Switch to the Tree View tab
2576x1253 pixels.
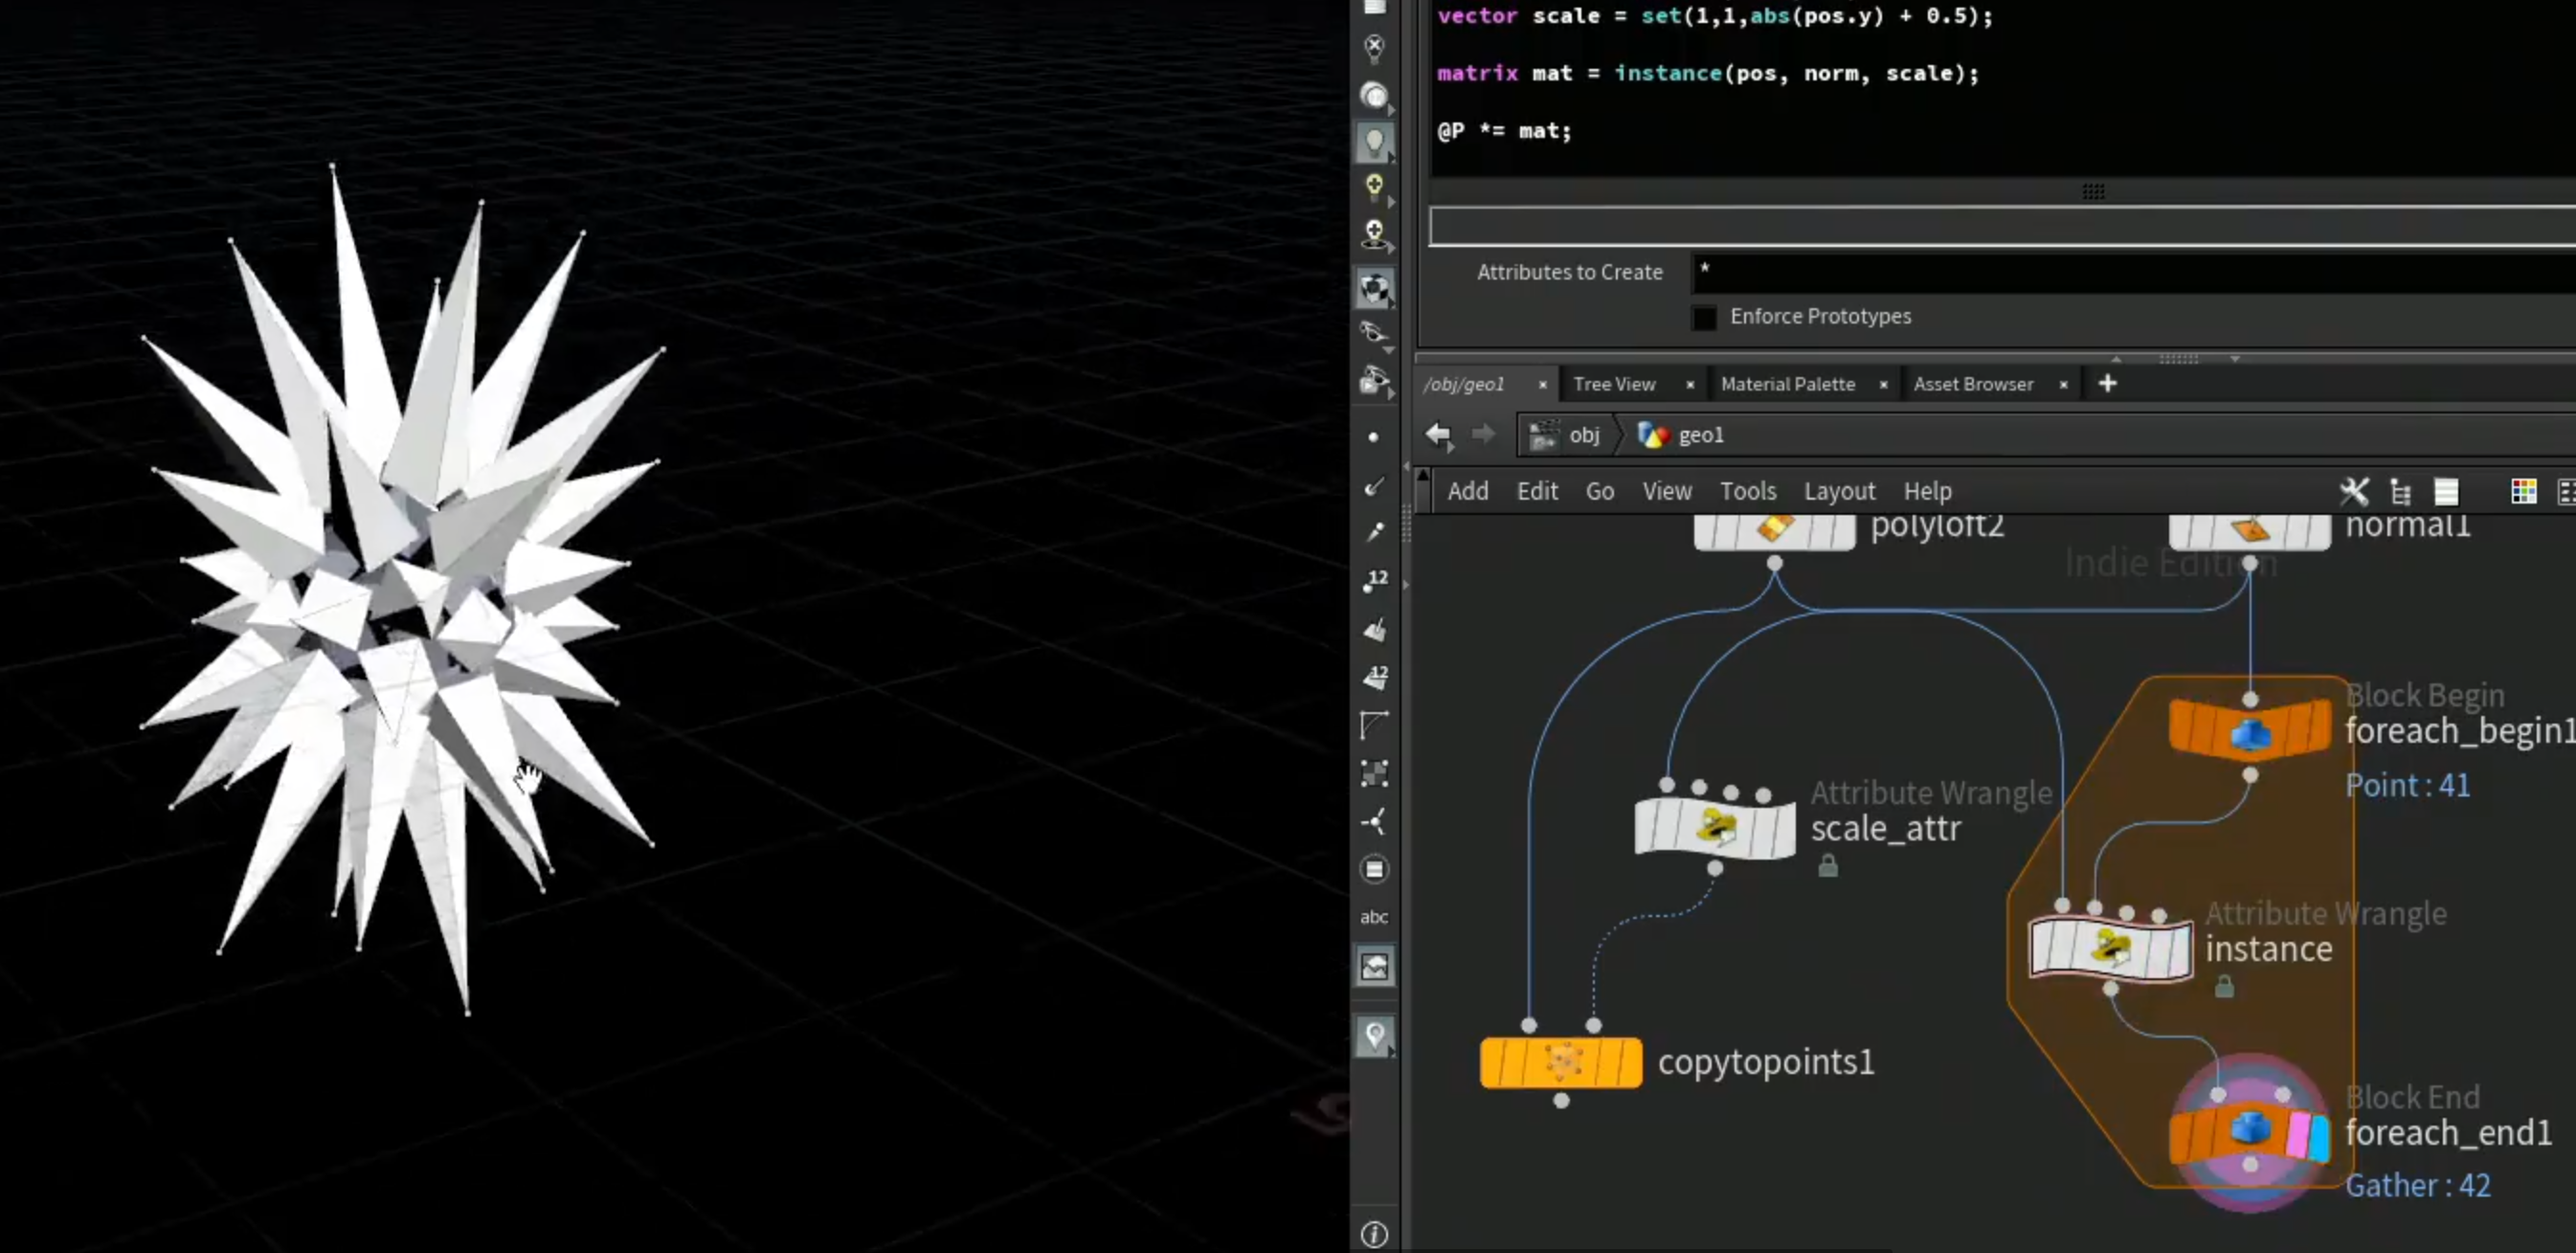coord(1614,384)
